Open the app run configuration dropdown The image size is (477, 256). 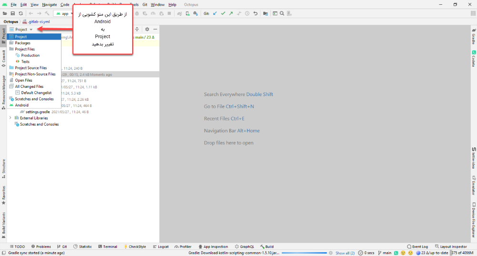[63, 13]
